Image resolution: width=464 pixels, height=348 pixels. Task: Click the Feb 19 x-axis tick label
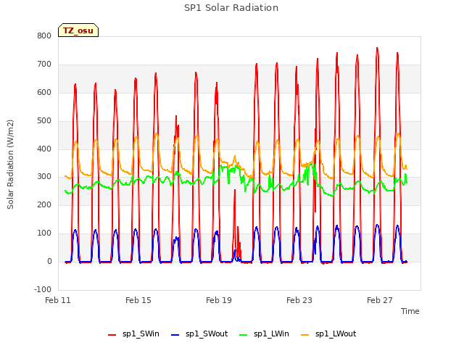pyautogui.click(x=219, y=300)
